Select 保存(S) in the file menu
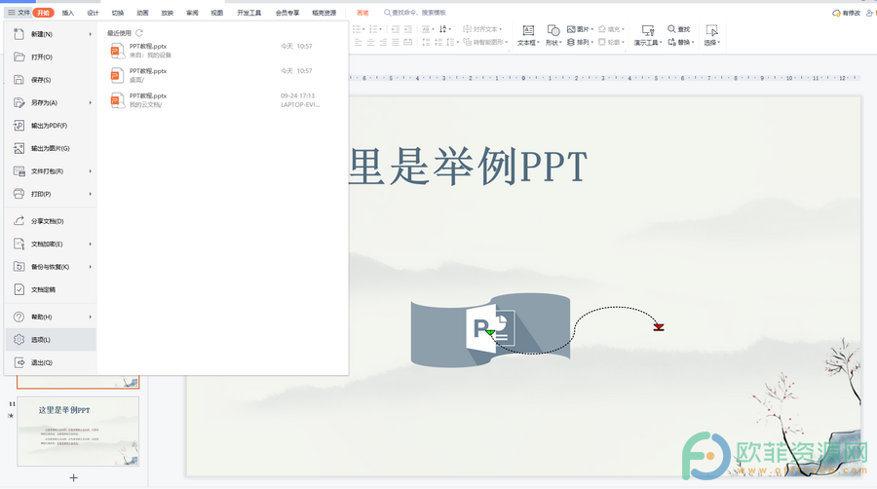The width and height of the screenshot is (877, 489). point(51,80)
